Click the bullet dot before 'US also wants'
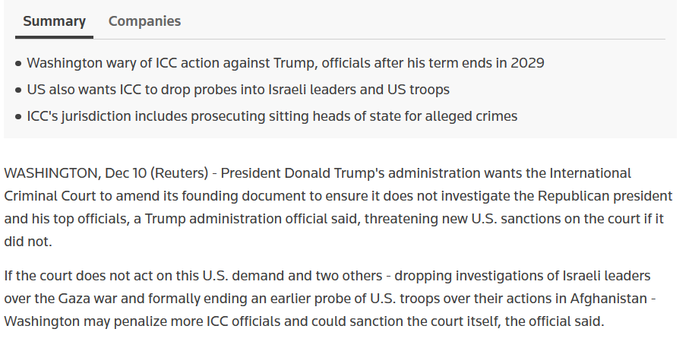The image size is (692, 348). [x=18, y=90]
